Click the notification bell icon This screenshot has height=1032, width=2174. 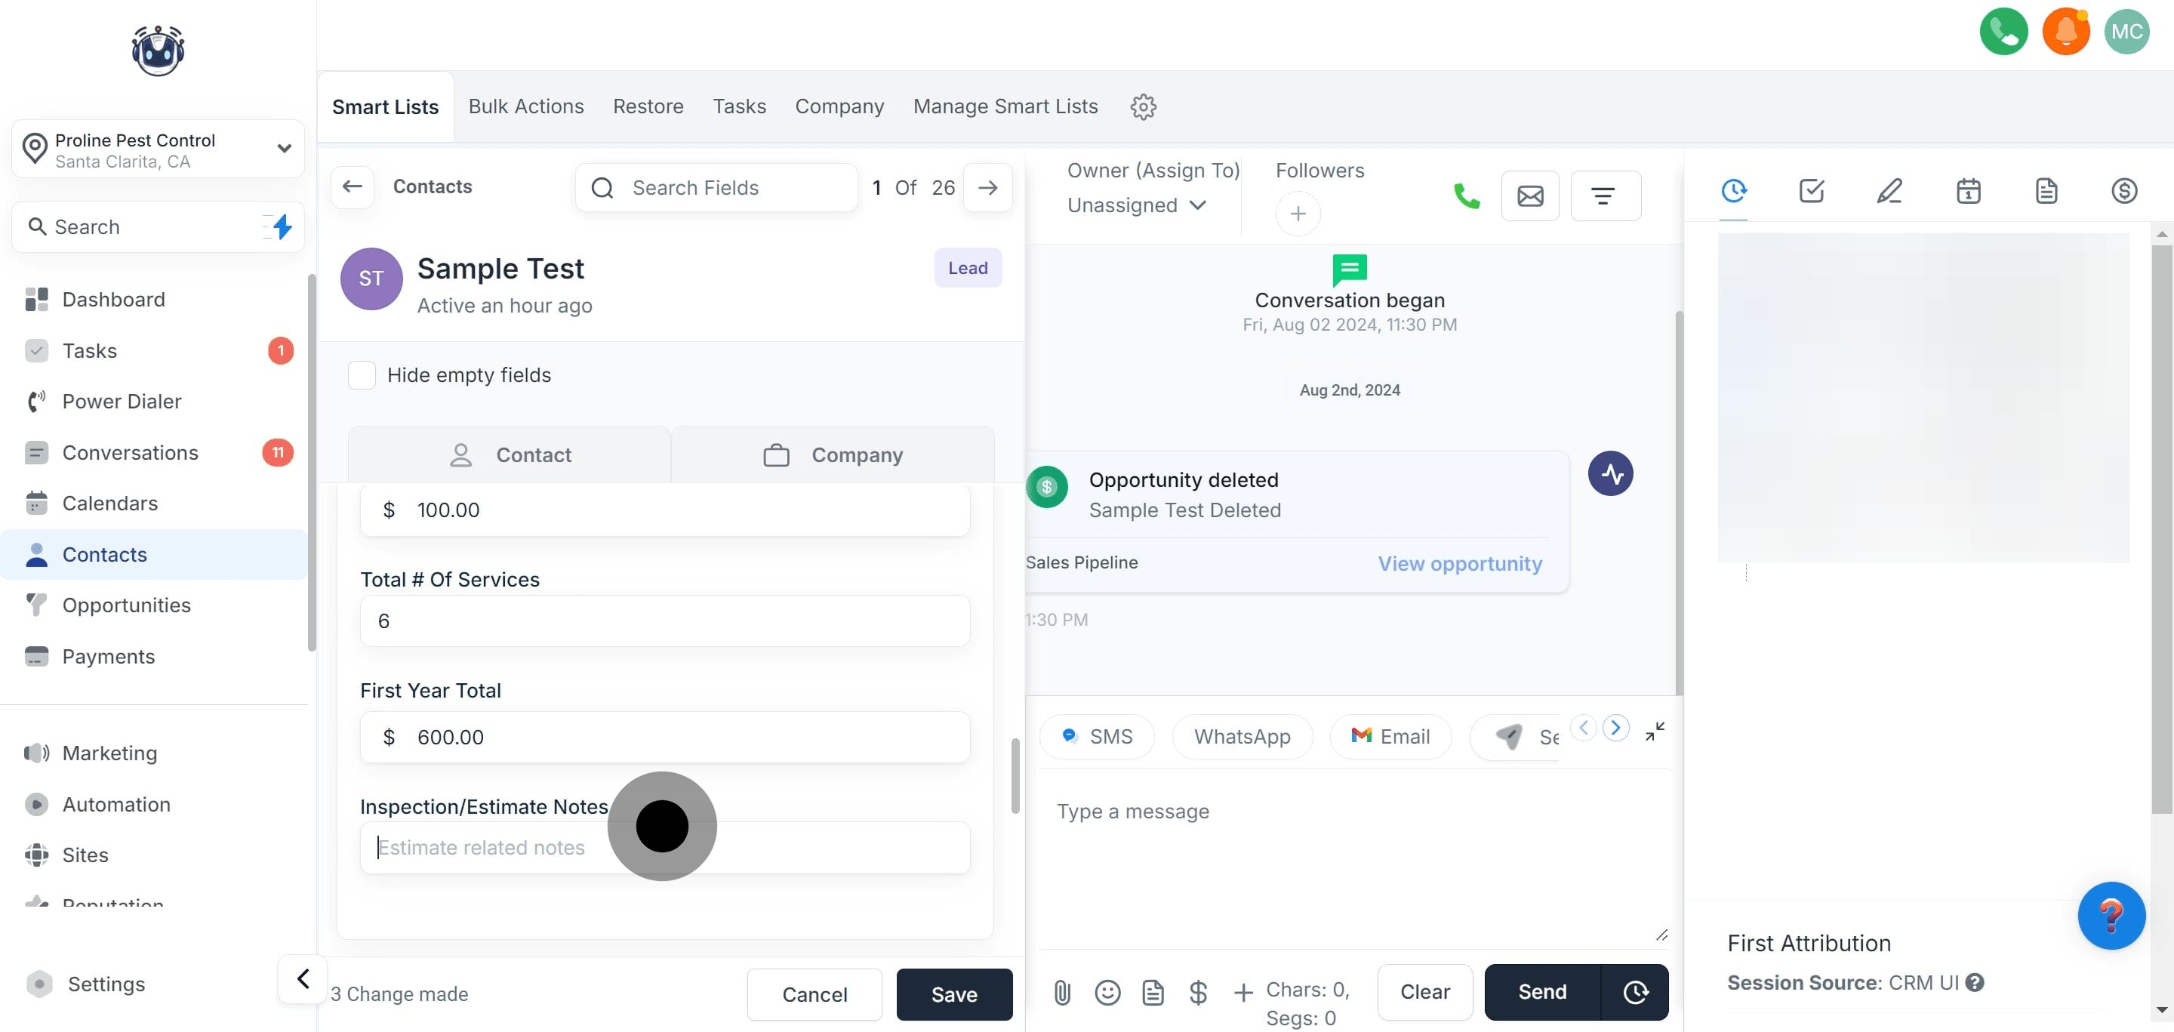2065,32
